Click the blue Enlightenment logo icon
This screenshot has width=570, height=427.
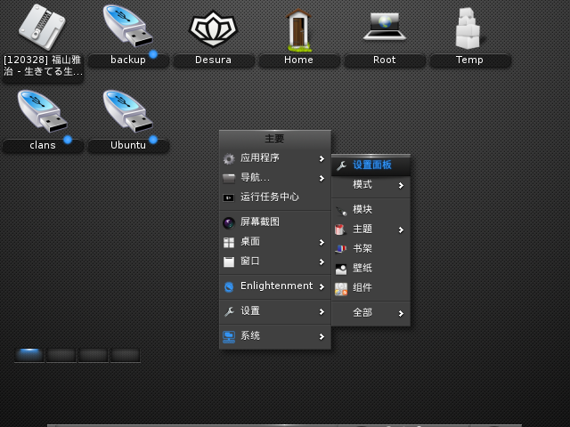pyautogui.click(x=229, y=286)
